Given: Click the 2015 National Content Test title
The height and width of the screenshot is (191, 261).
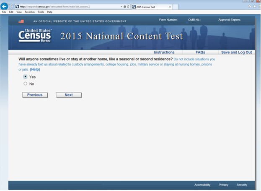Looking at the screenshot, I should [x=121, y=36].
